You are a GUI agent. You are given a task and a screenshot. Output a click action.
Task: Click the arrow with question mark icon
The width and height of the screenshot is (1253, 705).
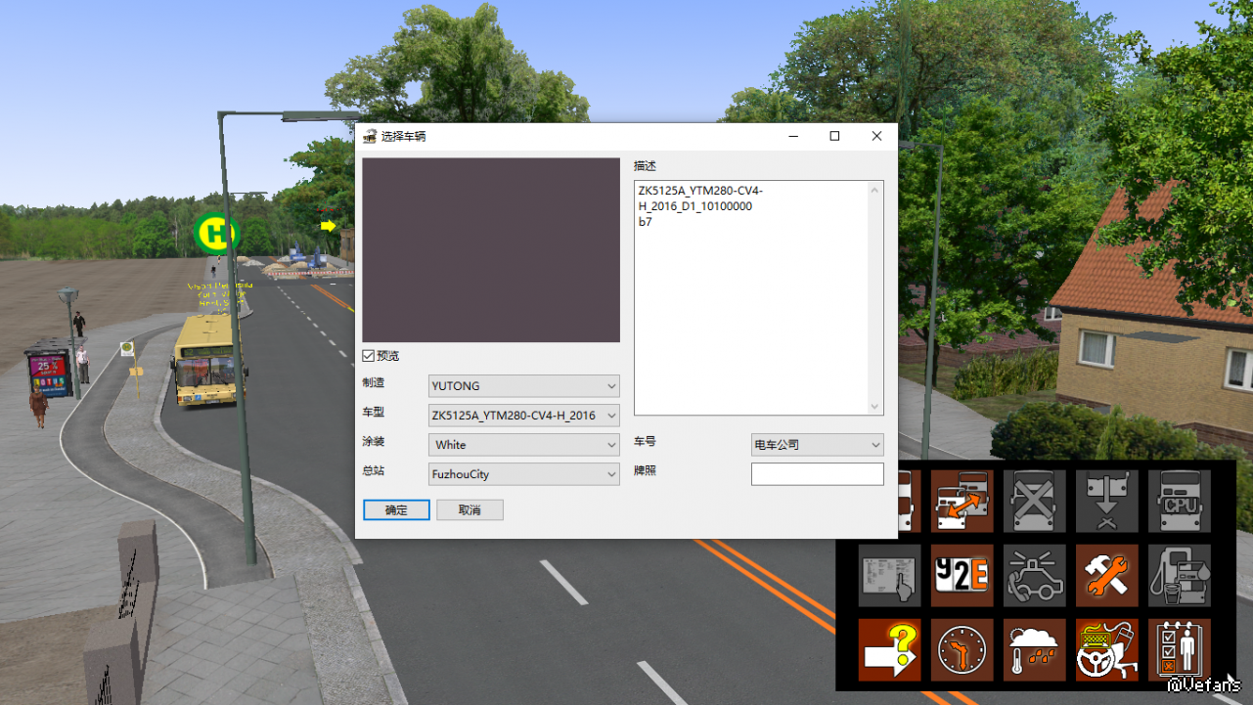coord(889,649)
